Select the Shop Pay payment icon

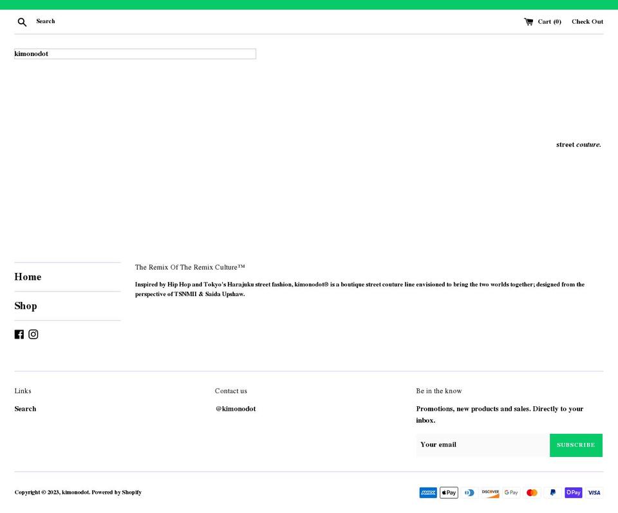[x=573, y=492]
